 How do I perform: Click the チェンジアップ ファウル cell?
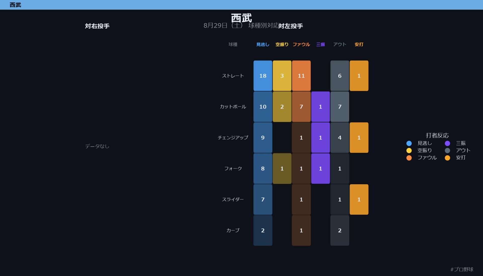point(301,138)
